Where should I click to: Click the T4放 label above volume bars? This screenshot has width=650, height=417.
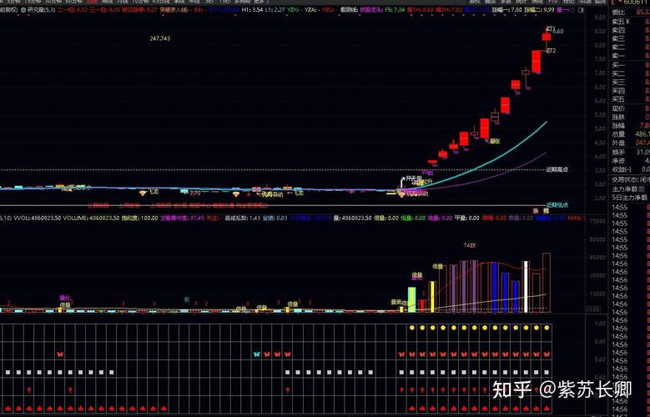coord(469,245)
